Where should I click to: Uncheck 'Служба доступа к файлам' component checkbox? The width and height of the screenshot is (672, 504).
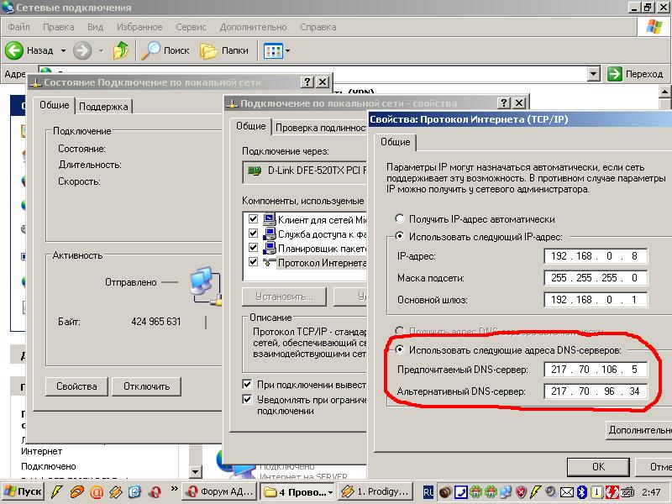(x=254, y=234)
